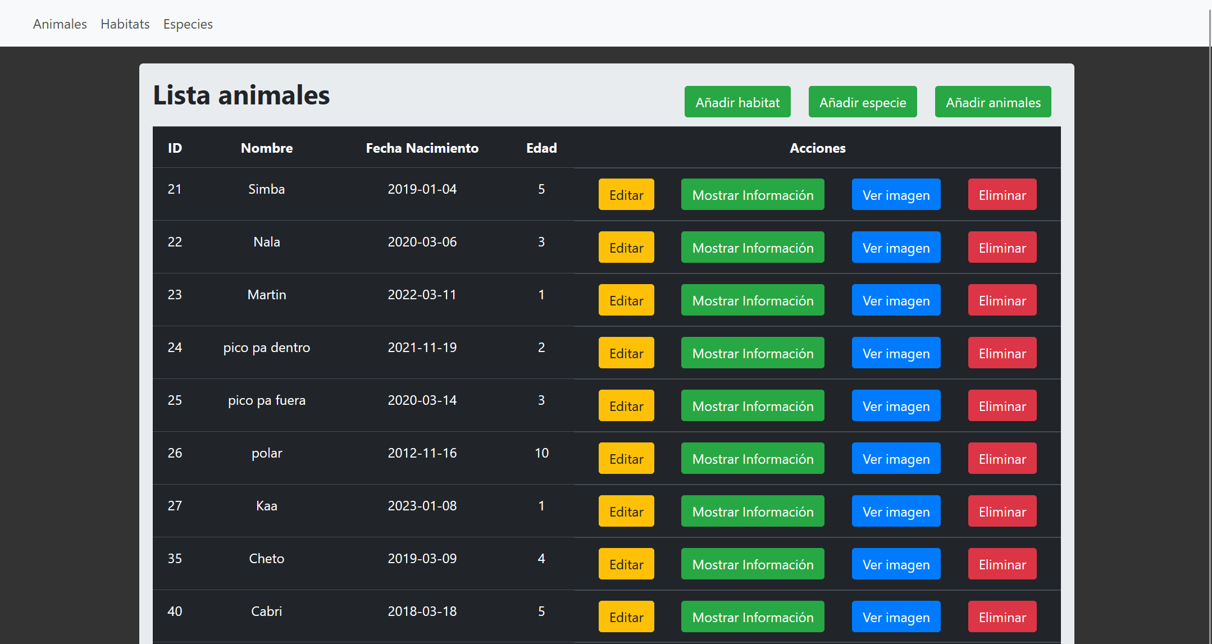This screenshot has height=644, width=1212.
Task: View image of Kaa
Action: click(895, 511)
